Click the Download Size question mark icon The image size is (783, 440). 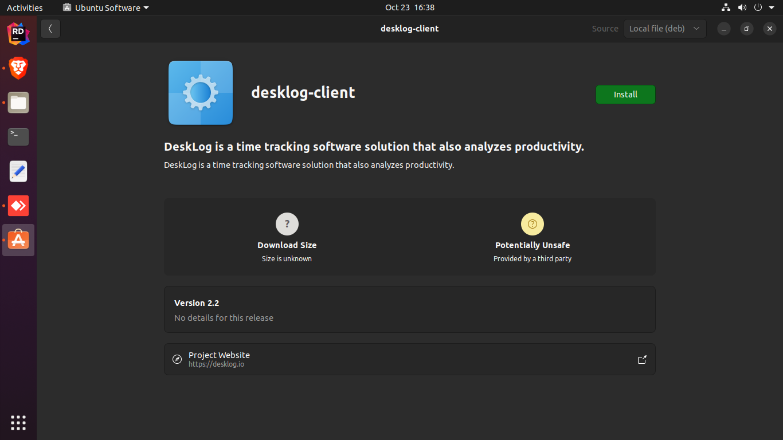coord(287,224)
